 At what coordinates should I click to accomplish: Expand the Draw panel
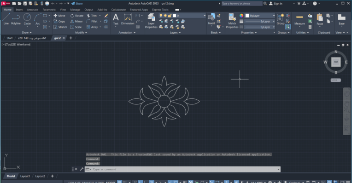27,33
